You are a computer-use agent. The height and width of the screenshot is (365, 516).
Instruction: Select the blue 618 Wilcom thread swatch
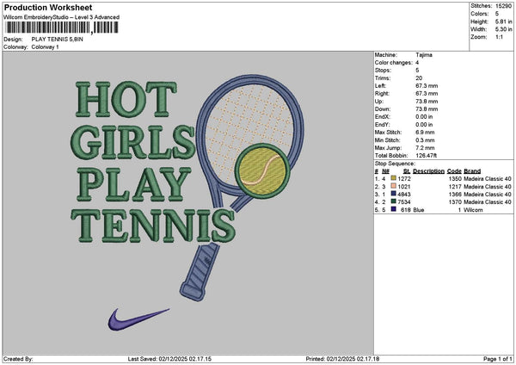[x=394, y=209]
